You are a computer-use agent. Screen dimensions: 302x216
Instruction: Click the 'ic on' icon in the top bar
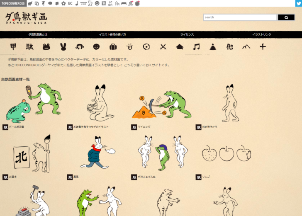pyautogui.click(x=110, y=3)
